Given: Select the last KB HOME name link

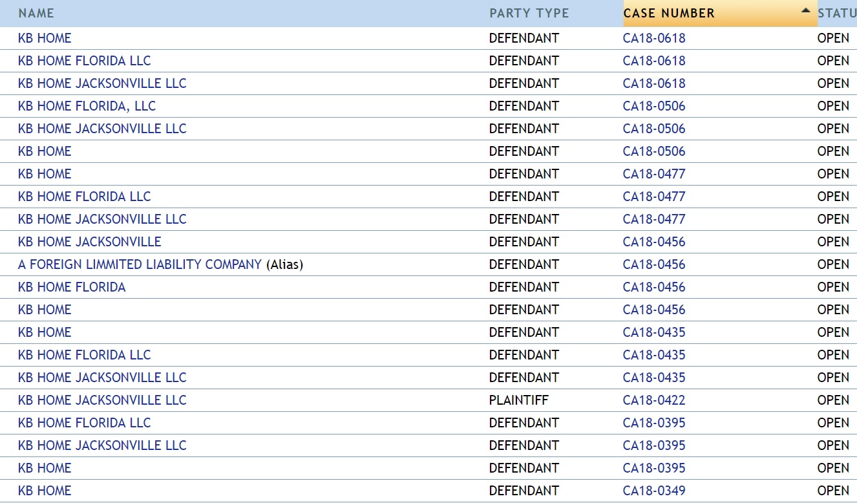Looking at the screenshot, I should point(45,491).
